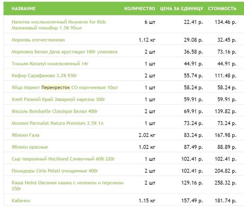The image size is (244, 206).
Task: Sort by the Название column header
Action: 24,8
